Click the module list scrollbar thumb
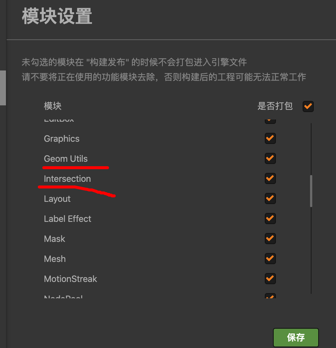 [x=311, y=191]
